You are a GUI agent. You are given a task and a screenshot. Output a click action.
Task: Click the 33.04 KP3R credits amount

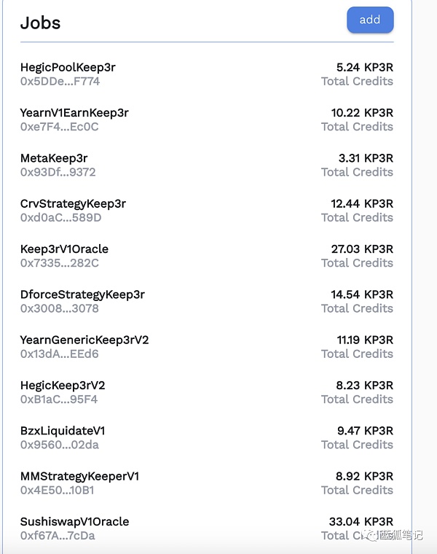(x=361, y=521)
